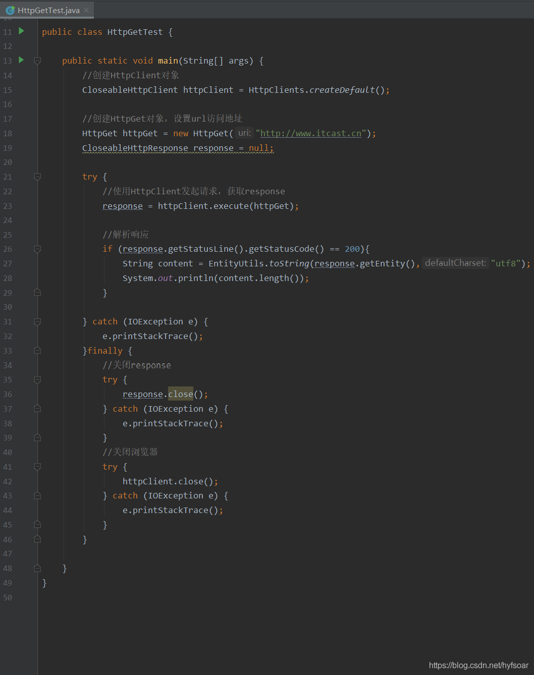The width and height of the screenshot is (534, 675).
Task: Collapse main method fold marker at line 13
Action: coord(37,61)
